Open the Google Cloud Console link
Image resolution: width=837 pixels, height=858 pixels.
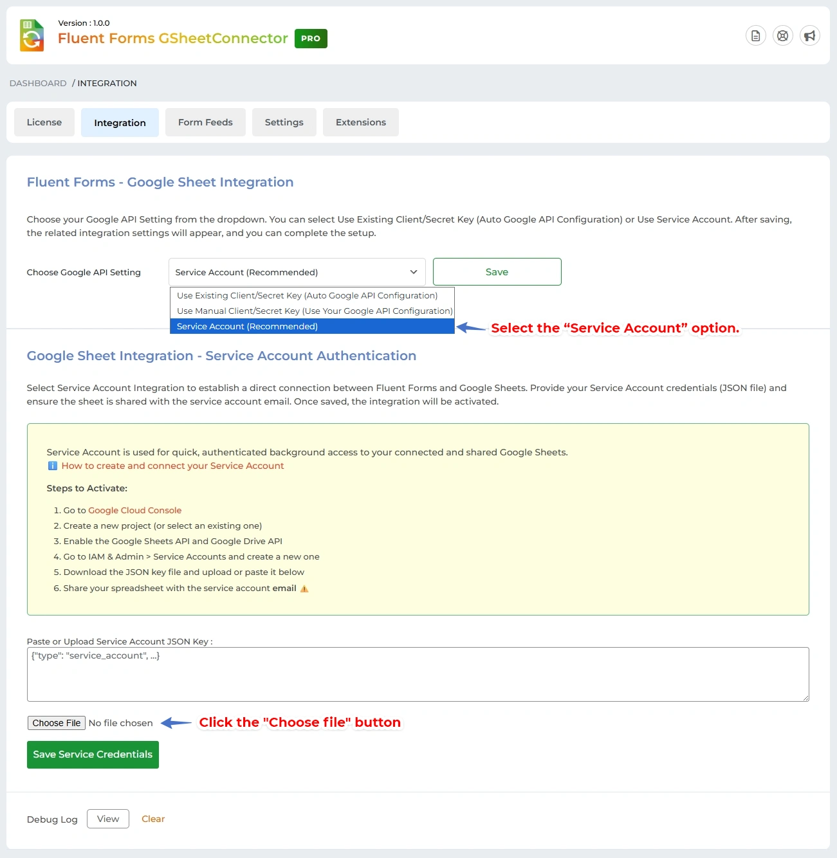(x=134, y=510)
